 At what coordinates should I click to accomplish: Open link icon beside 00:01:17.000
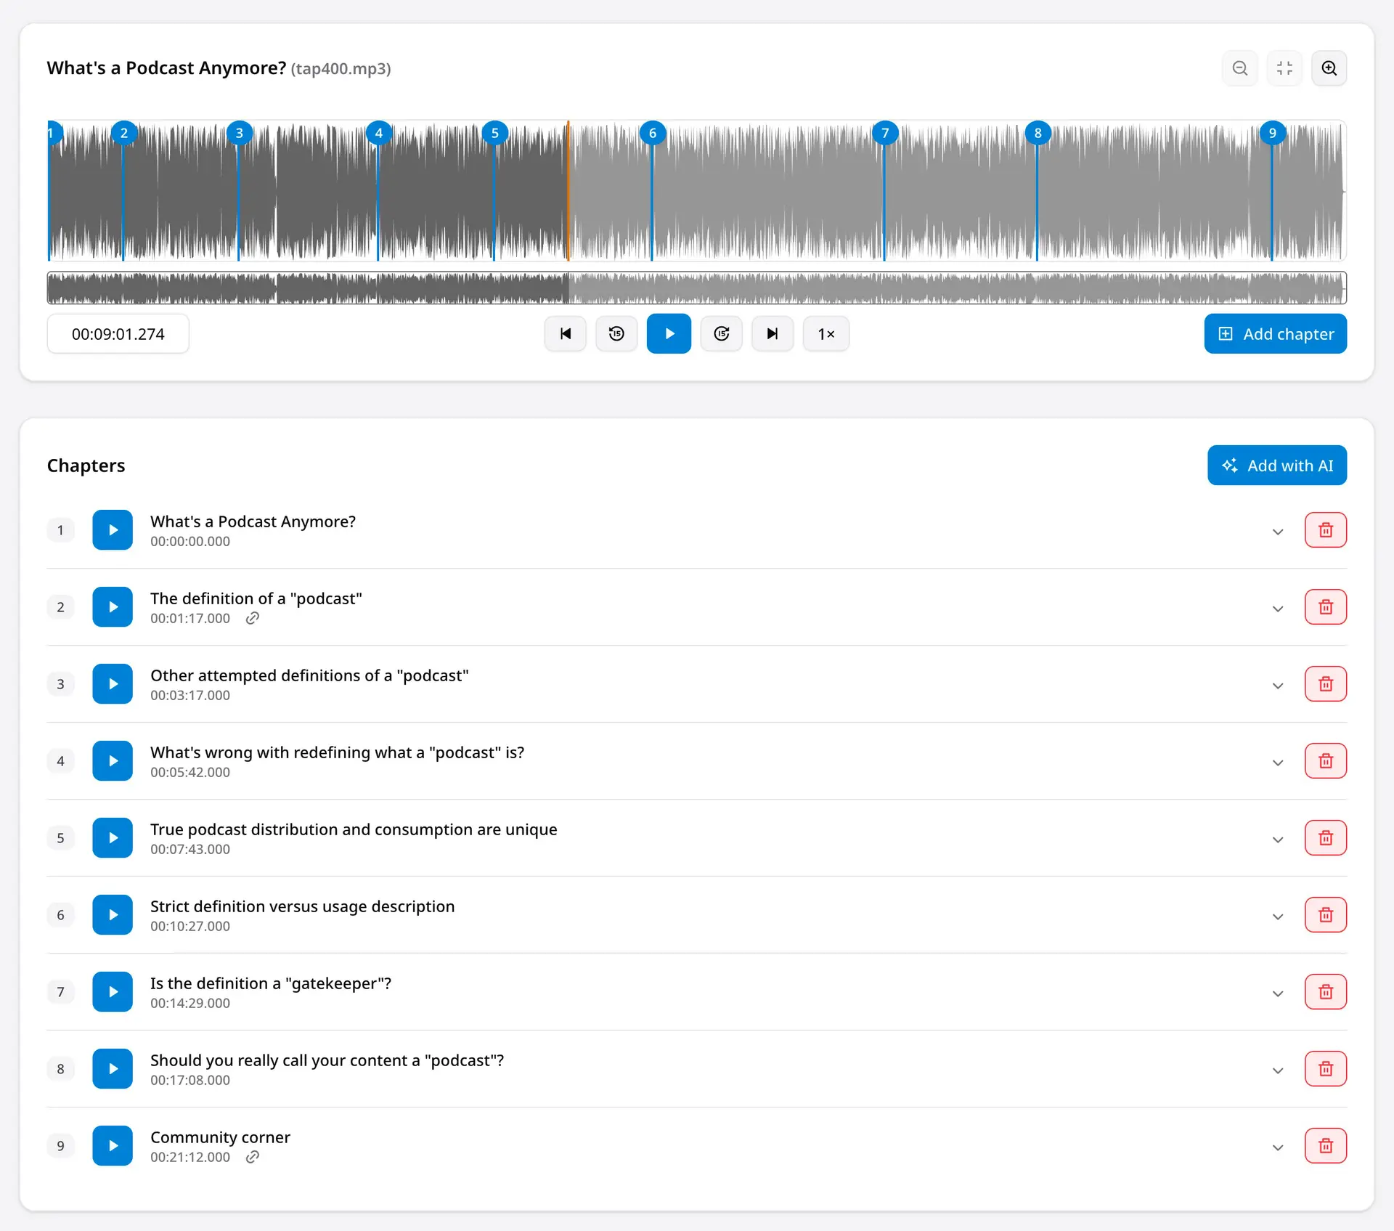[252, 618]
